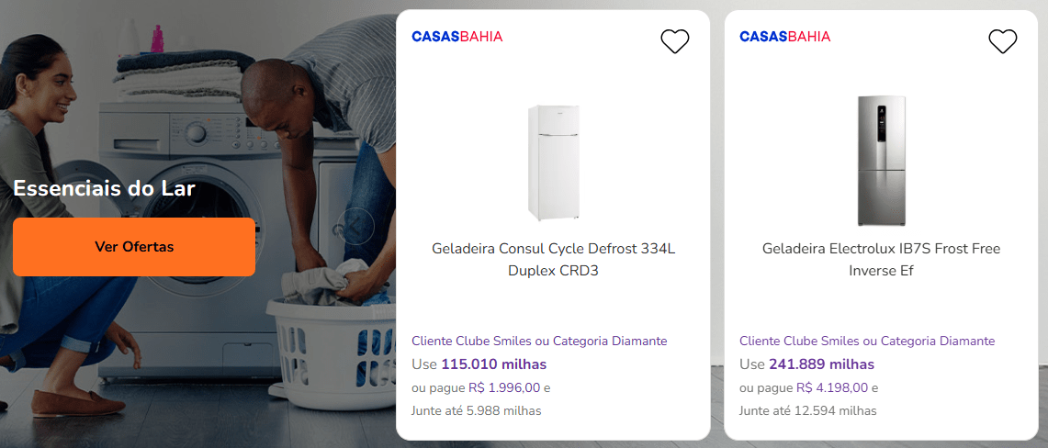1048x448 pixels.
Task: Open the Electrolux fridge product image
Action: [881, 161]
